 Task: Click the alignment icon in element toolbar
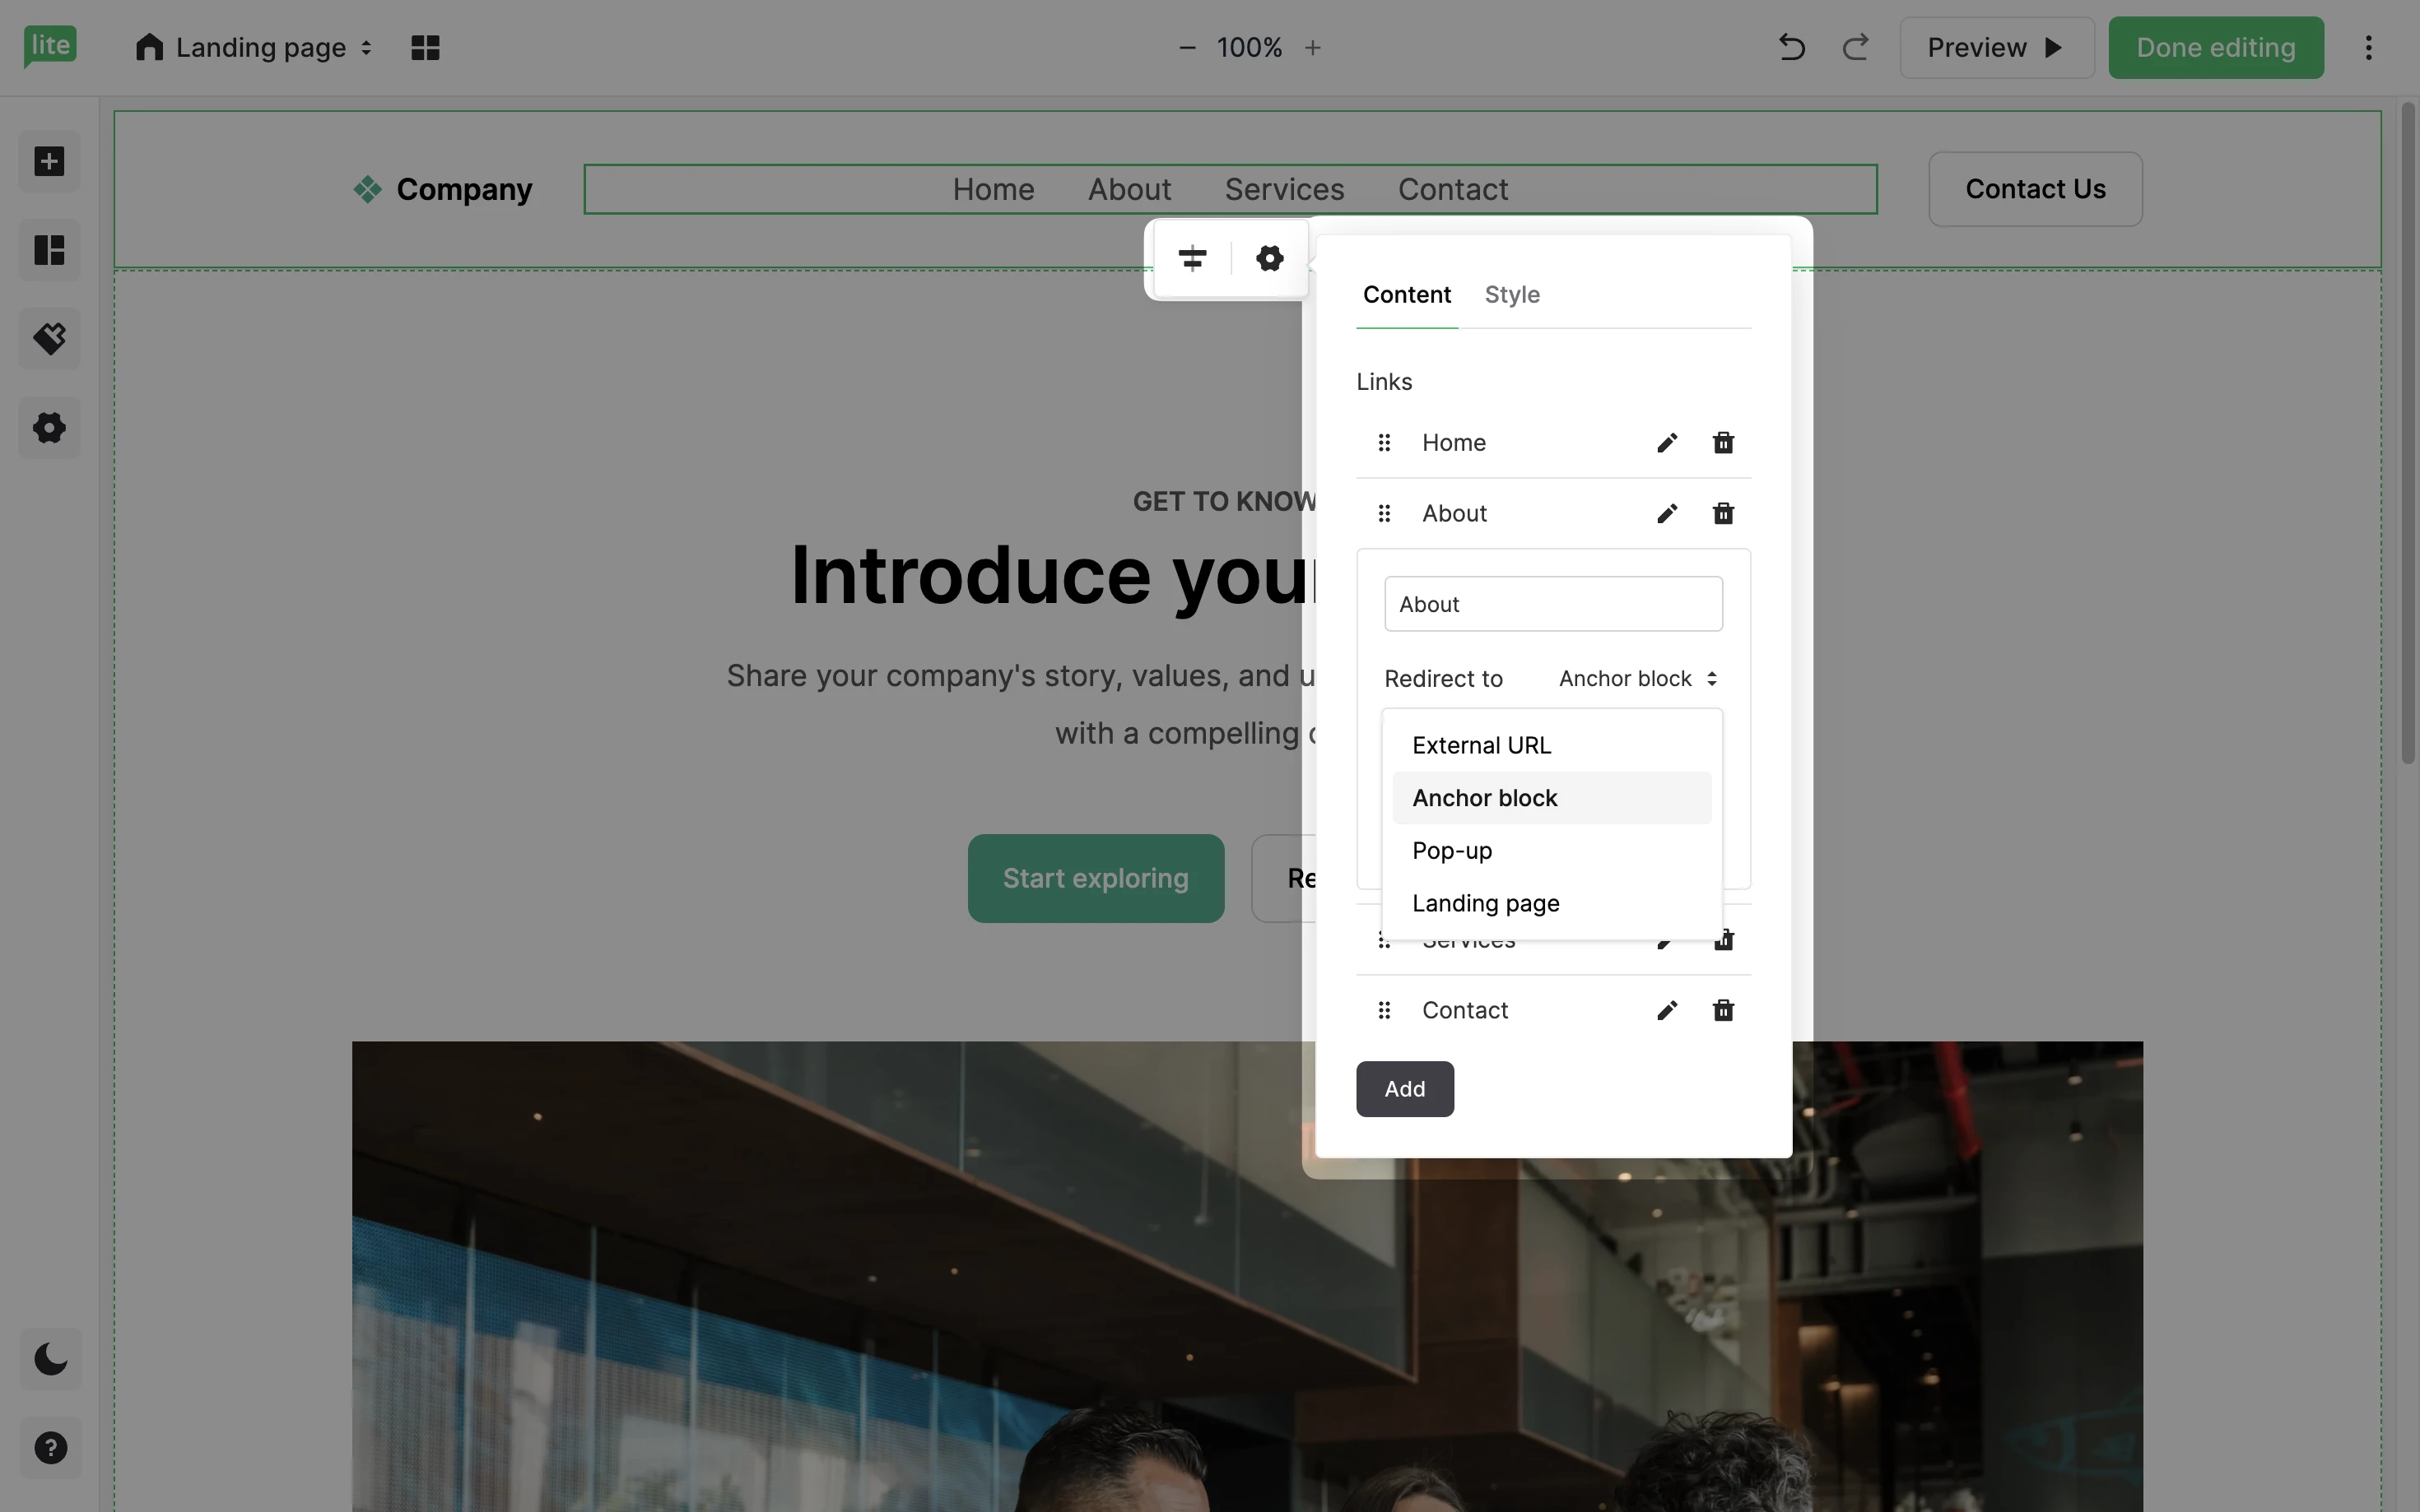[1192, 259]
